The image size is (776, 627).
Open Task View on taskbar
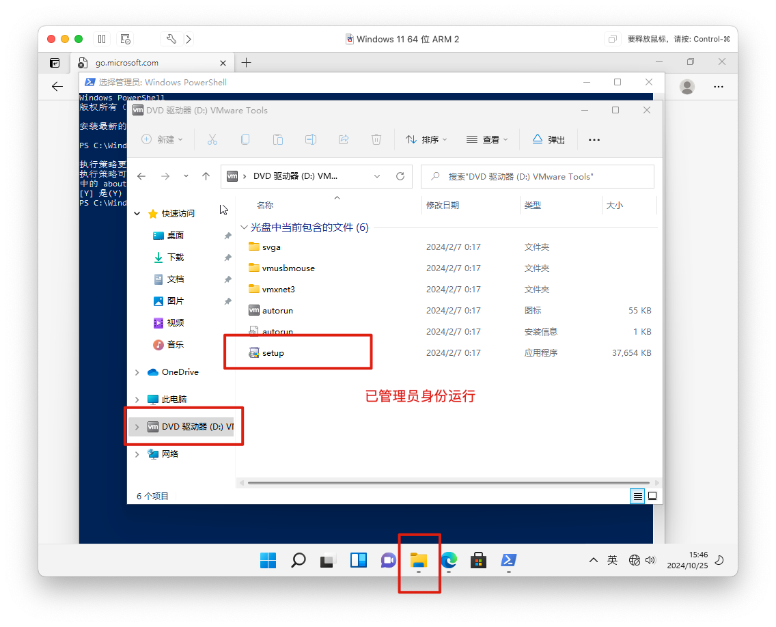(x=328, y=561)
